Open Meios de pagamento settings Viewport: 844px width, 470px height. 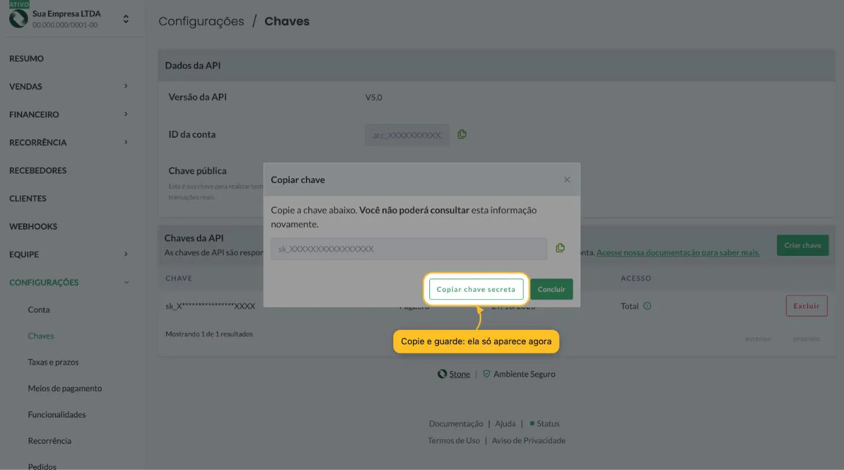(x=65, y=388)
